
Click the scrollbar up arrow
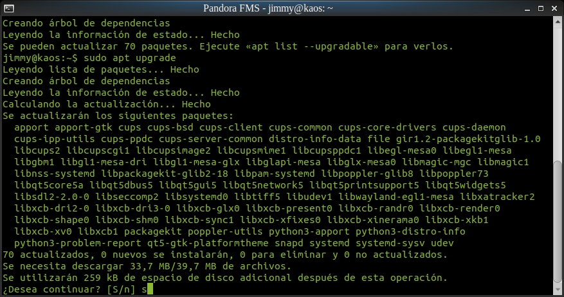(558, 21)
